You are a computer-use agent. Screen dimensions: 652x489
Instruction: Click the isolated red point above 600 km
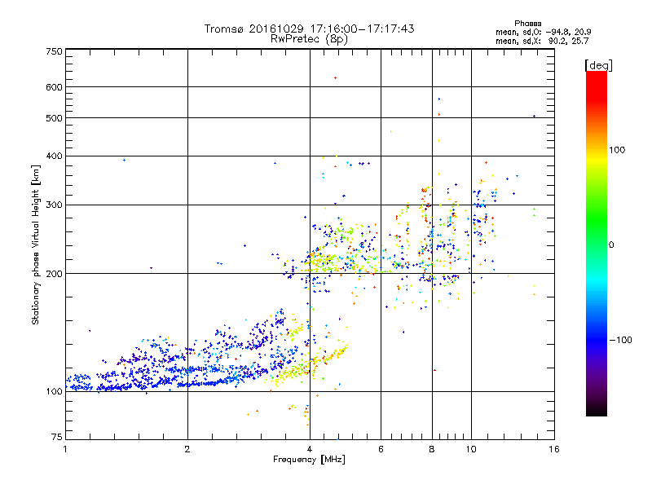click(335, 77)
